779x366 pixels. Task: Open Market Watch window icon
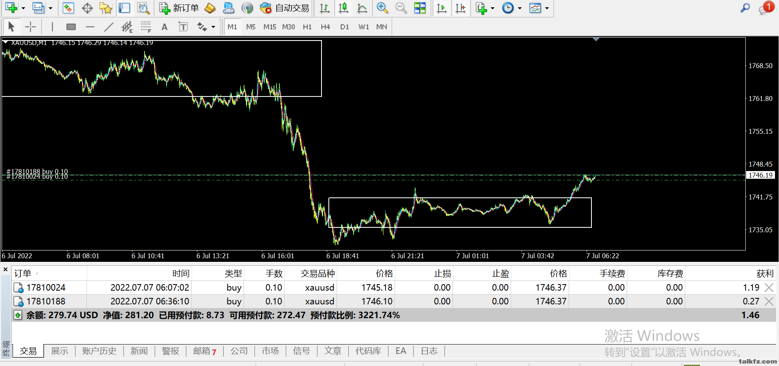[68, 8]
